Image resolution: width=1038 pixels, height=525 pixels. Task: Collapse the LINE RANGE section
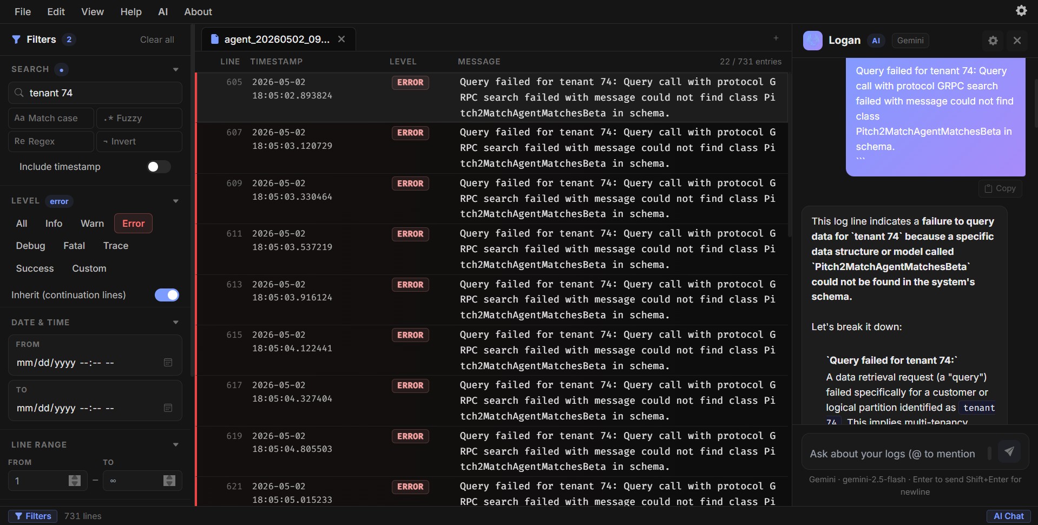click(x=175, y=445)
